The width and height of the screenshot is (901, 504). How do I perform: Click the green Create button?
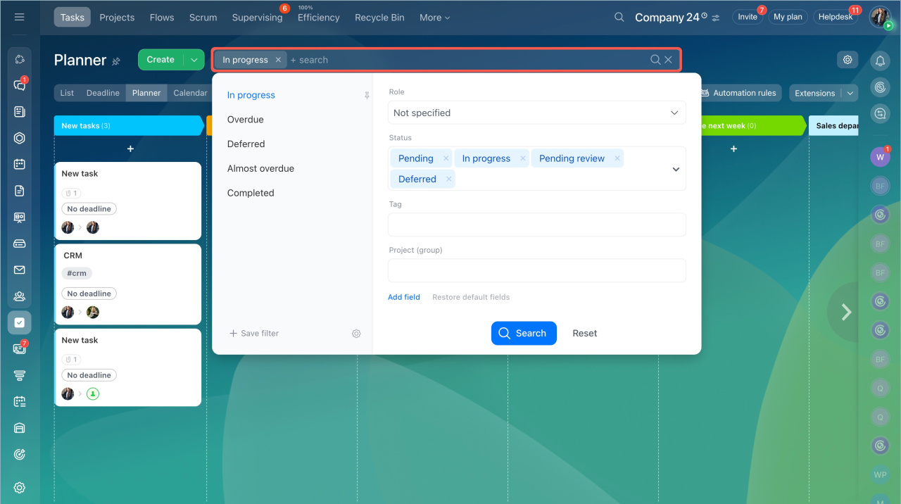pos(160,60)
